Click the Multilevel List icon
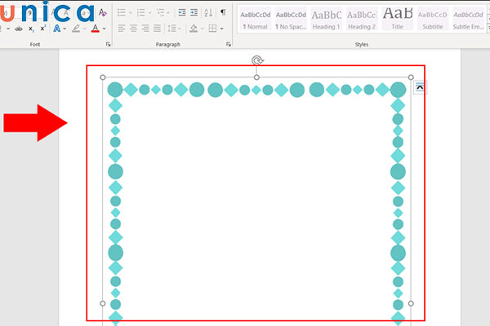490x326 pixels. [160, 12]
